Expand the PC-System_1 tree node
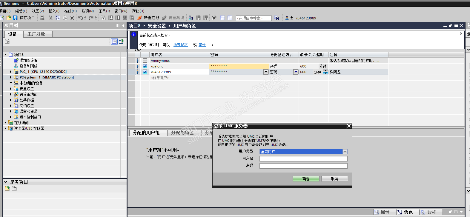Screen dimensions: 470x217 (11, 77)
